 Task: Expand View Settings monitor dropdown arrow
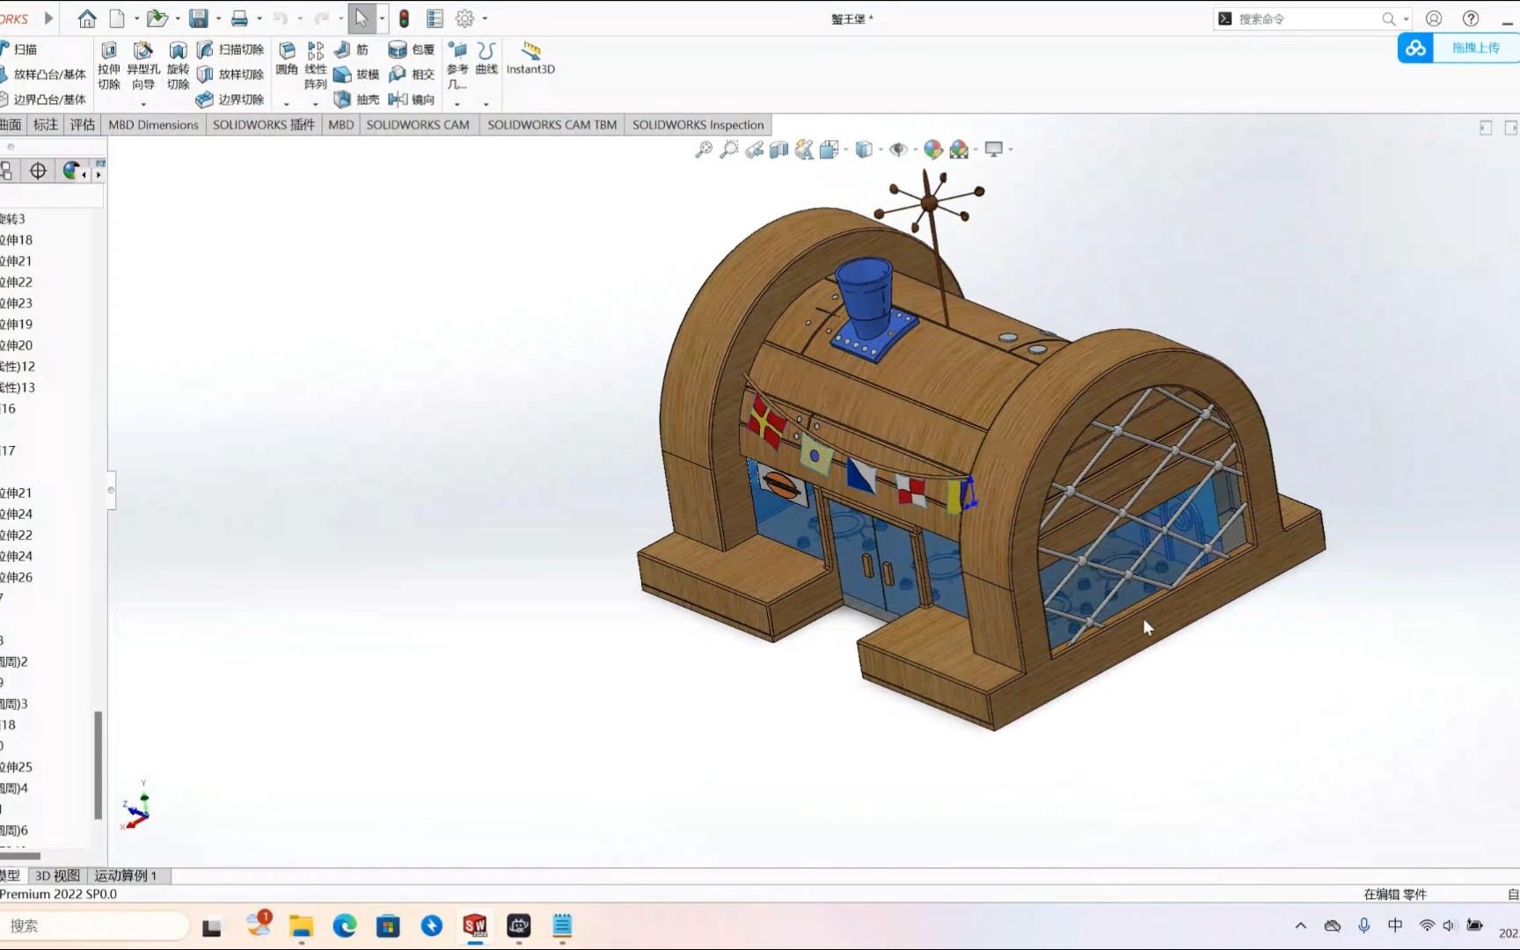(x=1011, y=150)
